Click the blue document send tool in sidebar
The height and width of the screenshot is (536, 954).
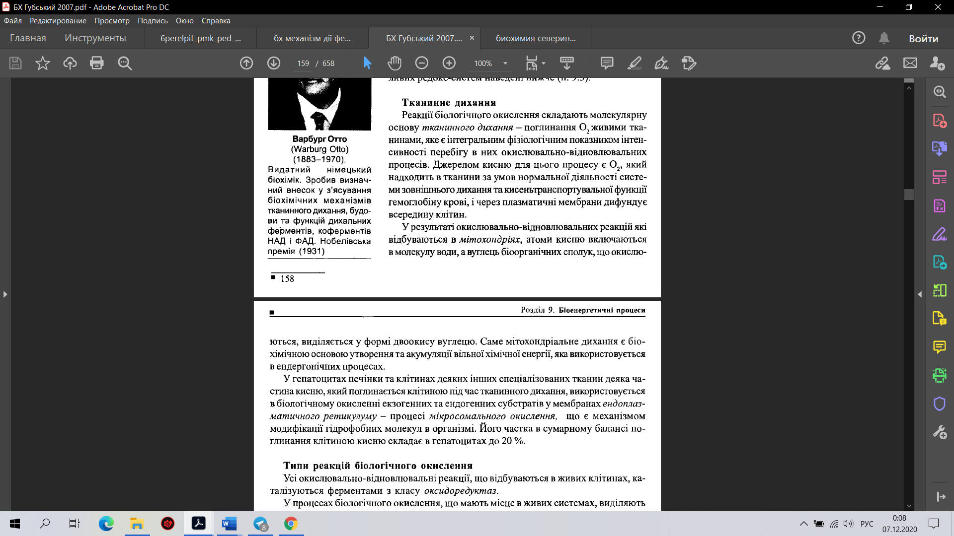(940, 262)
